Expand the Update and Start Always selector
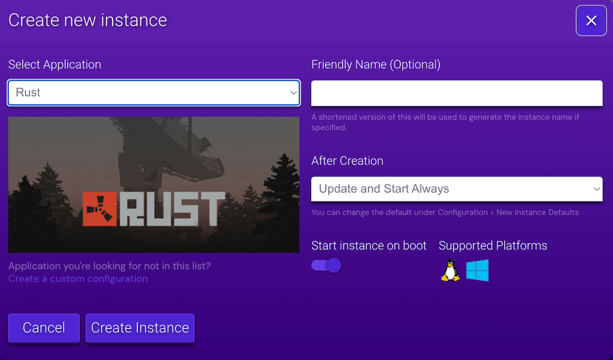The image size is (613, 360). click(457, 188)
